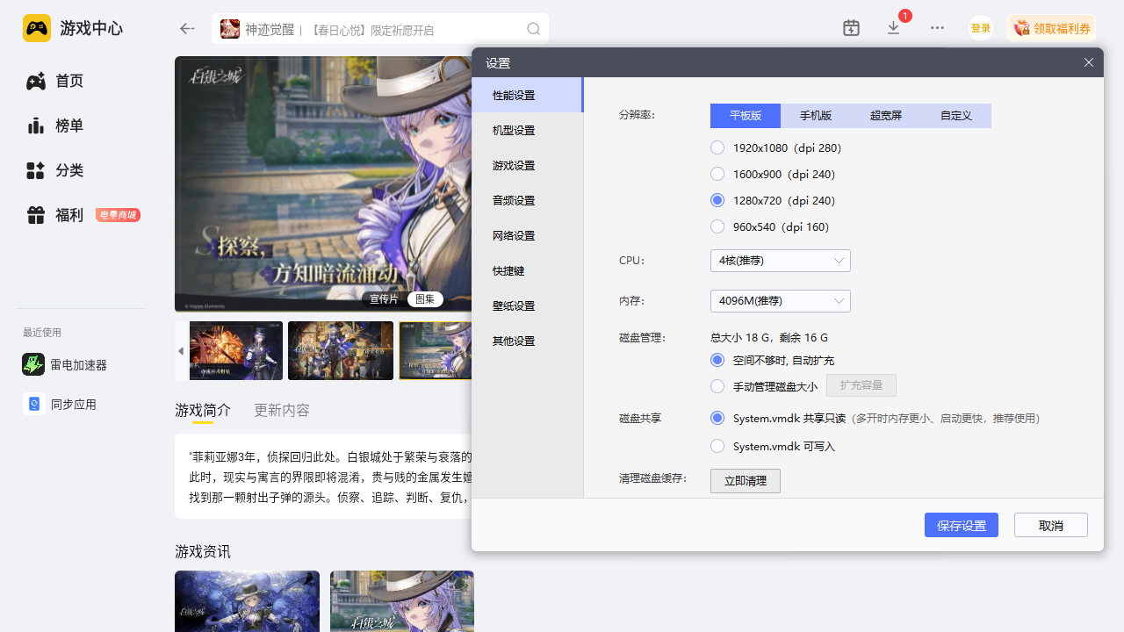Open 同步应用 app icon
This screenshot has height=632, width=1124.
click(34, 404)
